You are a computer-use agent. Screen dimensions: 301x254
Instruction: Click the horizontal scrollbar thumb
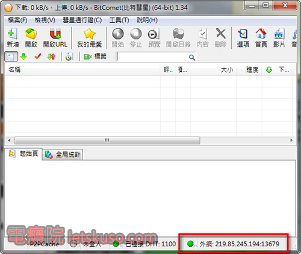(x=107, y=140)
